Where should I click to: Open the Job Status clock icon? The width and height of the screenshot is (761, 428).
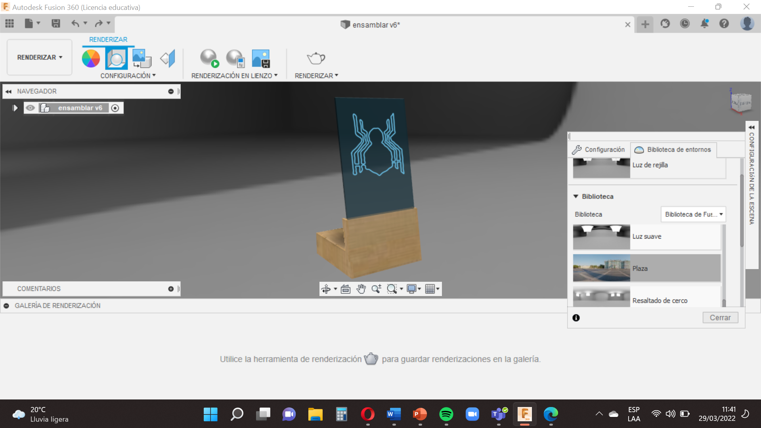pyautogui.click(x=685, y=24)
